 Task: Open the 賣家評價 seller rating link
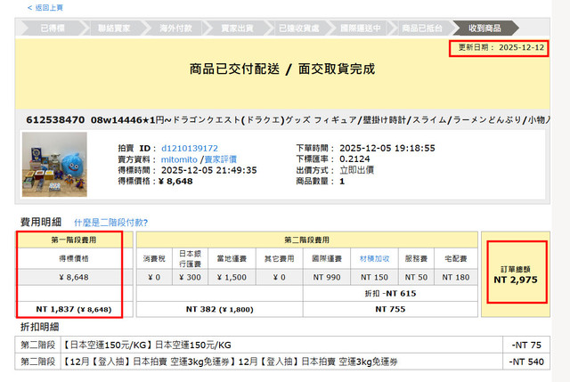[x=221, y=159]
